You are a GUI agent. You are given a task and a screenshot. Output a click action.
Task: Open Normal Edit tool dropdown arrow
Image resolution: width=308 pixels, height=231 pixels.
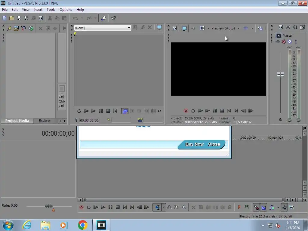point(164,207)
